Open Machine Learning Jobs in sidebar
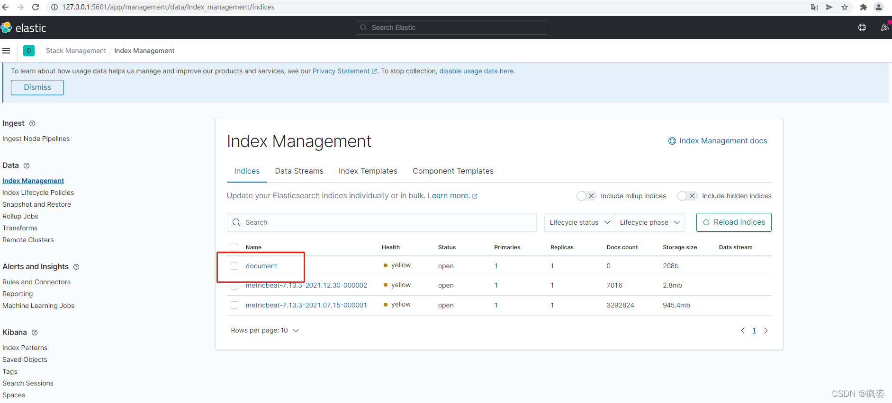Screen dimensions: 892x403 pos(38,306)
